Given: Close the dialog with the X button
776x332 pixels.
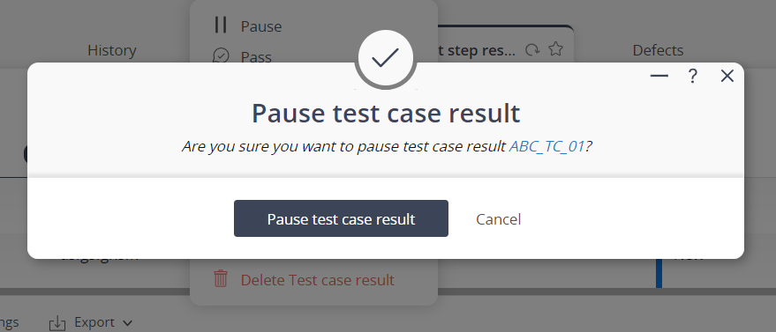Looking at the screenshot, I should tap(727, 76).
